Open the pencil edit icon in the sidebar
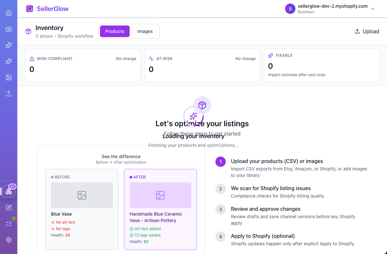Viewport: 387px width, 254px height. pyautogui.click(x=9, y=208)
